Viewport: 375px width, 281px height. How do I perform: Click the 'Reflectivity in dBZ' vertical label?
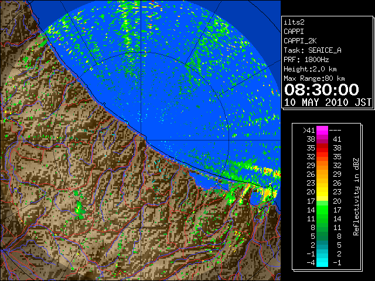click(x=356, y=197)
